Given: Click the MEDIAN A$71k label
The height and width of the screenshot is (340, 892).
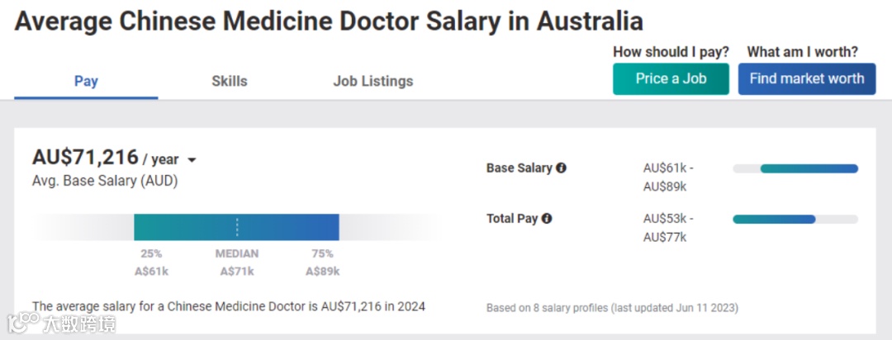Looking at the screenshot, I should [x=237, y=262].
